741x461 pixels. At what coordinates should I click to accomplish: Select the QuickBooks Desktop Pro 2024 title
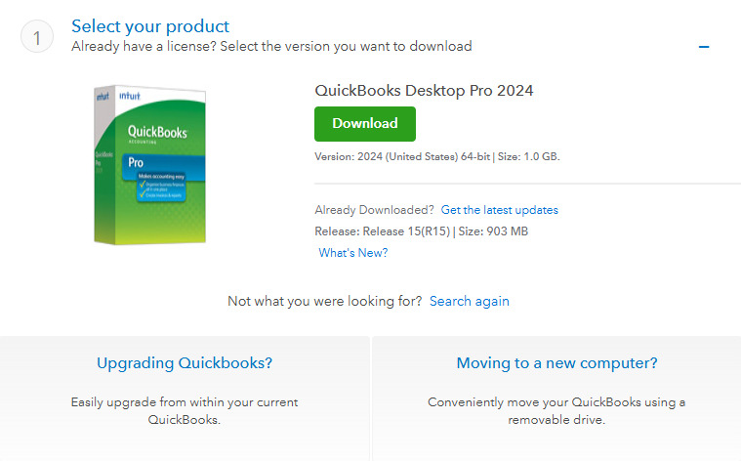(x=424, y=90)
